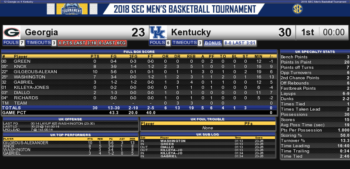Click the Georgia Bulldogs logo

pos(12,32)
